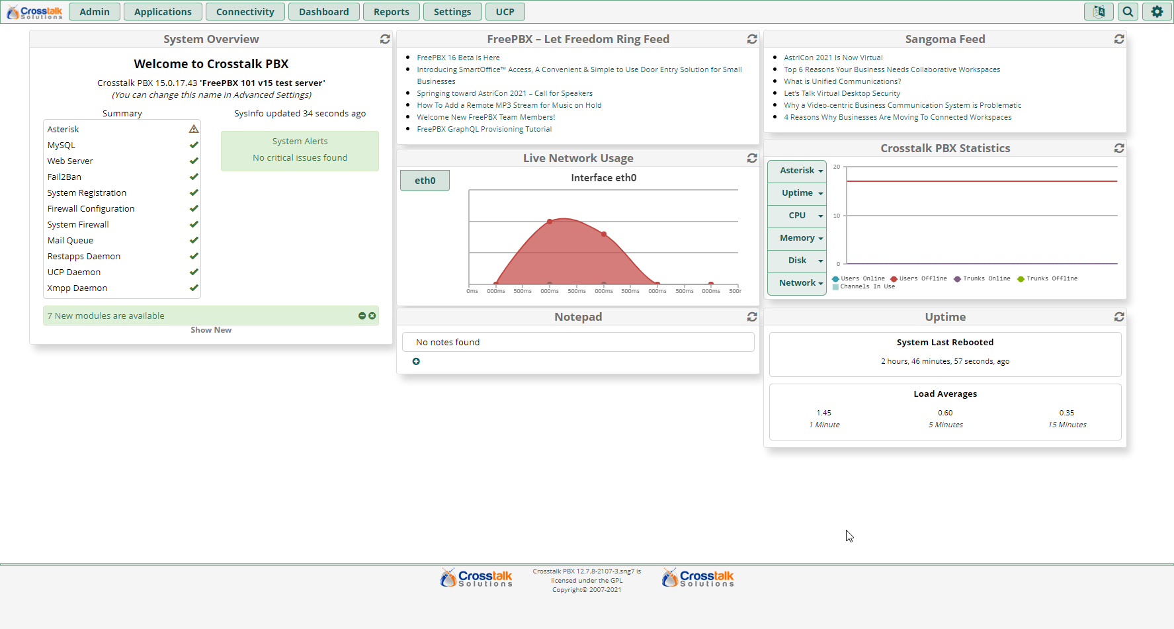Click the Fail2Ban status checkmark
This screenshot has width=1174, height=629.
pos(194,177)
